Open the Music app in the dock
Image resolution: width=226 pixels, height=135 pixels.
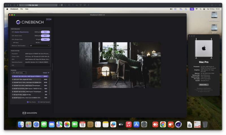[129, 124]
